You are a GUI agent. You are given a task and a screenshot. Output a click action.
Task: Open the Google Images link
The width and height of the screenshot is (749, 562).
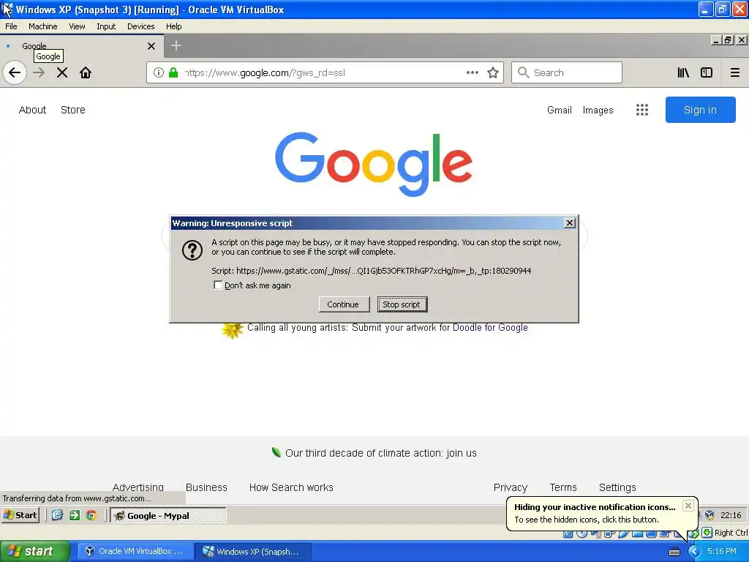(x=598, y=110)
